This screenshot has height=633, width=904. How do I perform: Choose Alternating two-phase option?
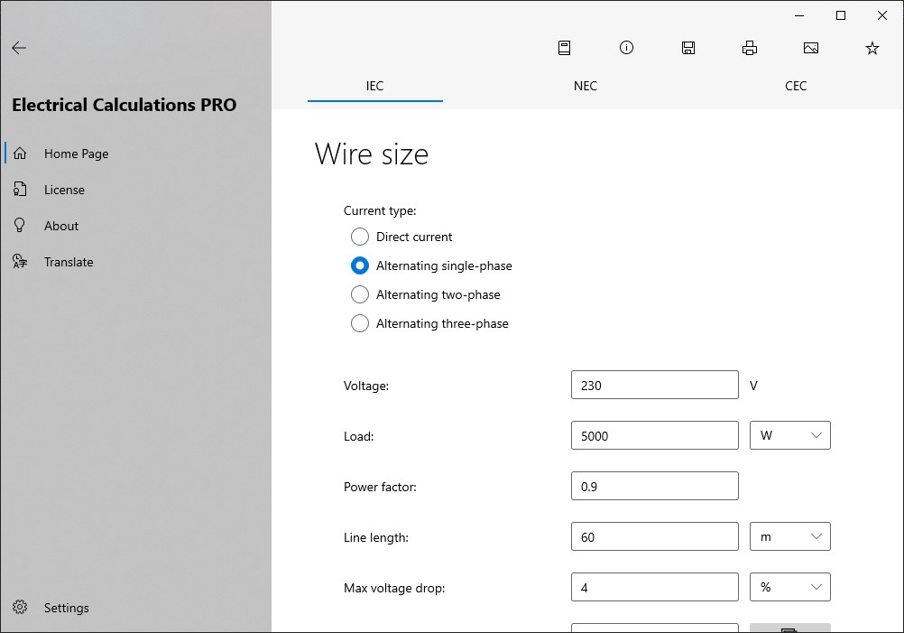[360, 294]
